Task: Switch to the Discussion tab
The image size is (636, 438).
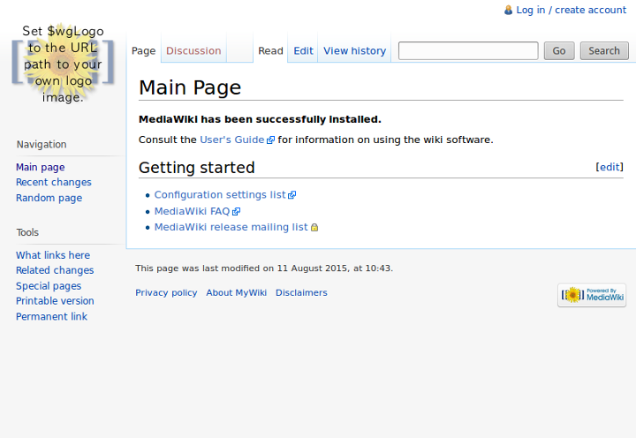Action: pyautogui.click(x=193, y=50)
